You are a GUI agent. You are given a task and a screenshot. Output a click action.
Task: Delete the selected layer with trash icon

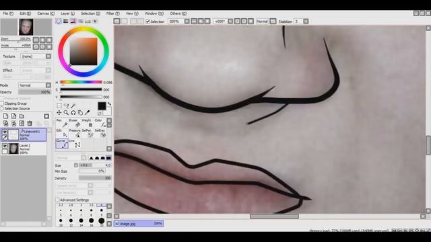[x=30, y=124]
